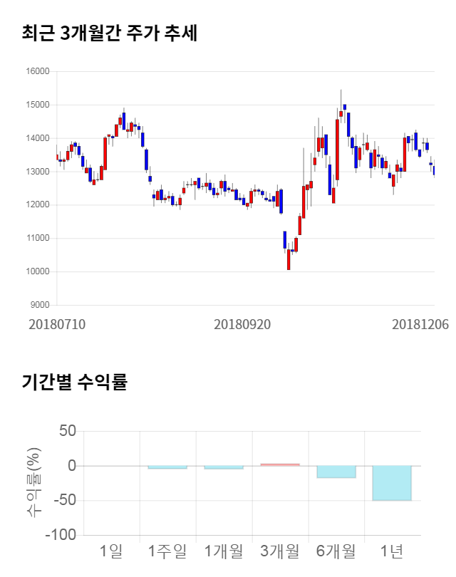Image resolution: width=456 pixels, height=577 pixels.
Task: Click the 1년 return bar
Action: [392, 483]
